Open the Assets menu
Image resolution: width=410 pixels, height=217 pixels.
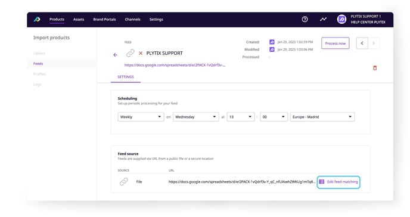pyautogui.click(x=79, y=19)
